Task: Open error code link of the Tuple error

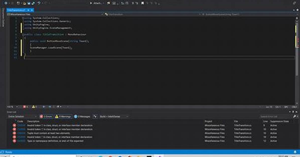Action: 21,133
